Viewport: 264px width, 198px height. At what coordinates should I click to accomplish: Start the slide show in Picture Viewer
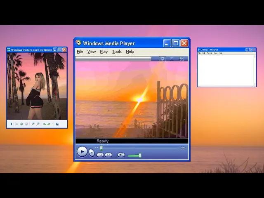point(26,124)
